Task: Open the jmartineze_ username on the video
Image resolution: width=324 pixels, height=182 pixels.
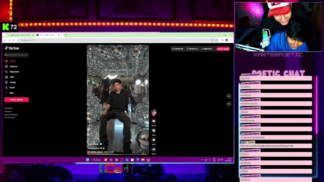Action: [x=94, y=144]
